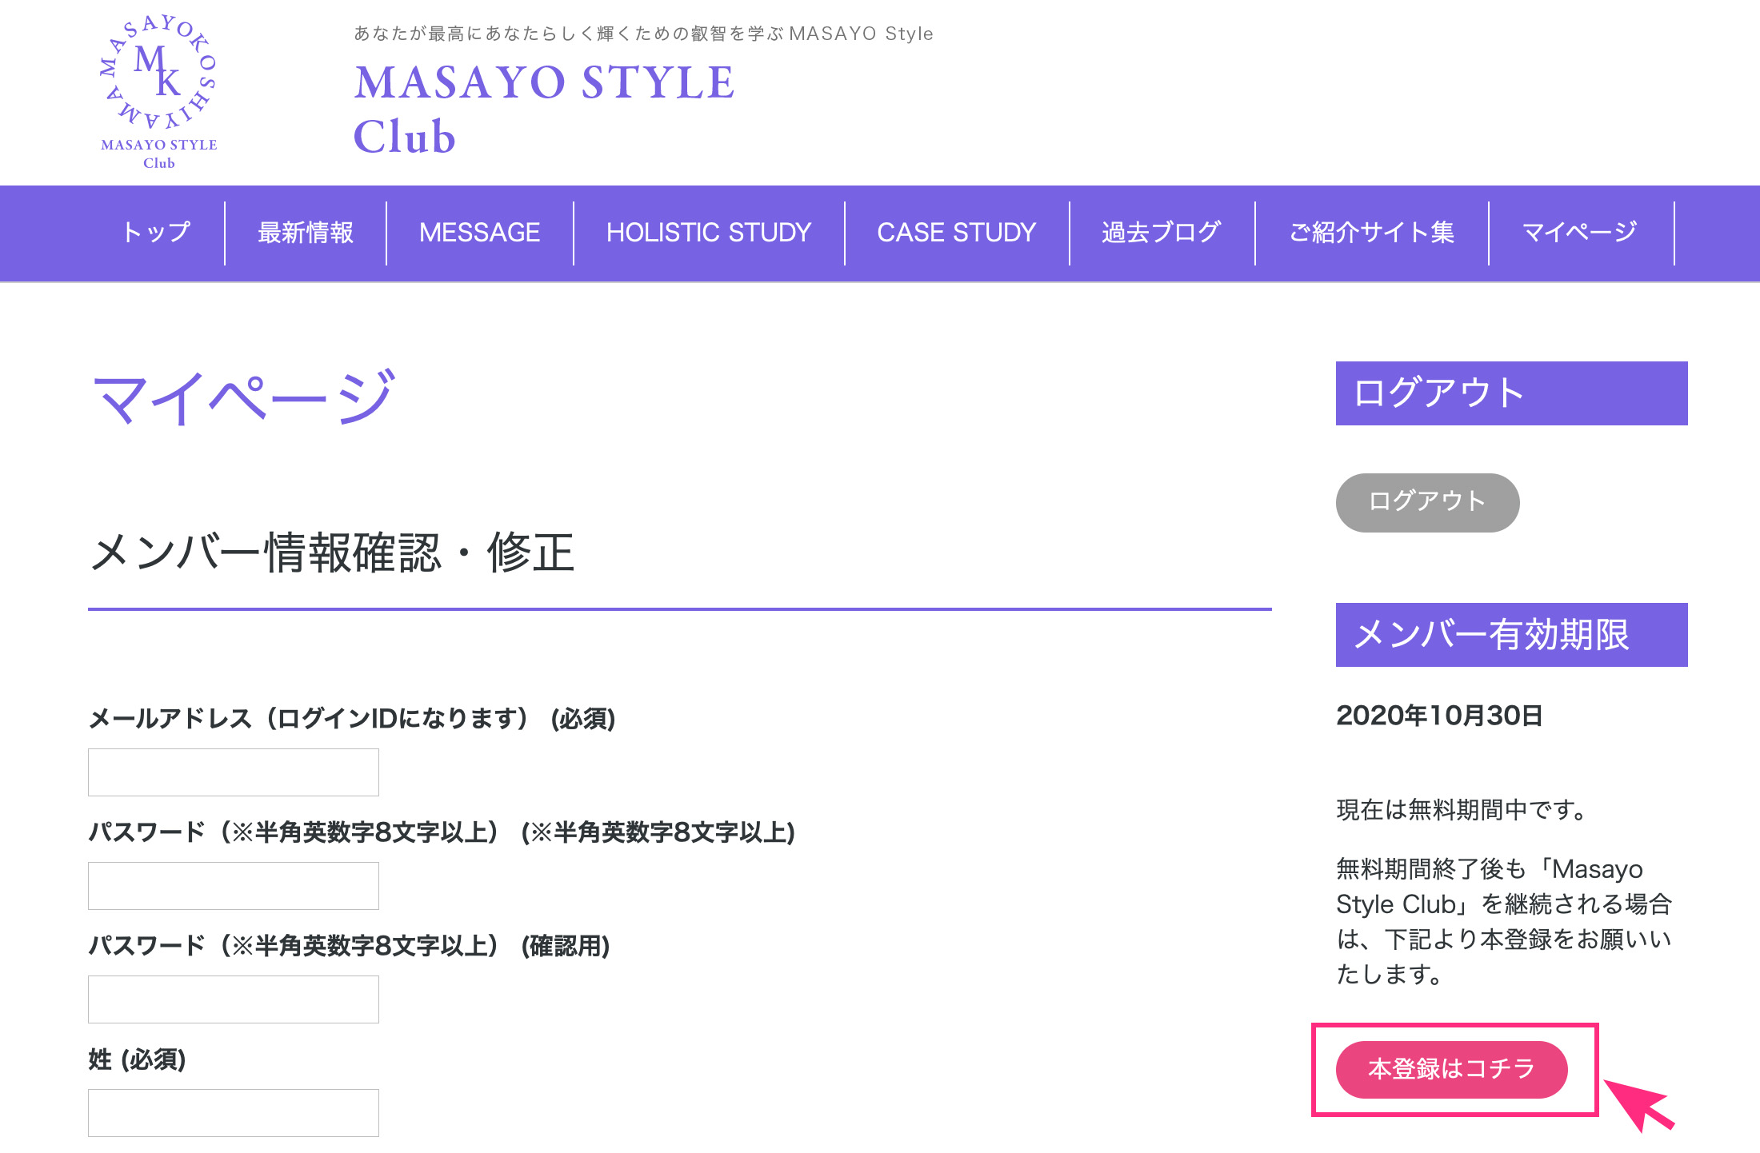
Task: Open the CASE STUDY section
Action: [957, 232]
